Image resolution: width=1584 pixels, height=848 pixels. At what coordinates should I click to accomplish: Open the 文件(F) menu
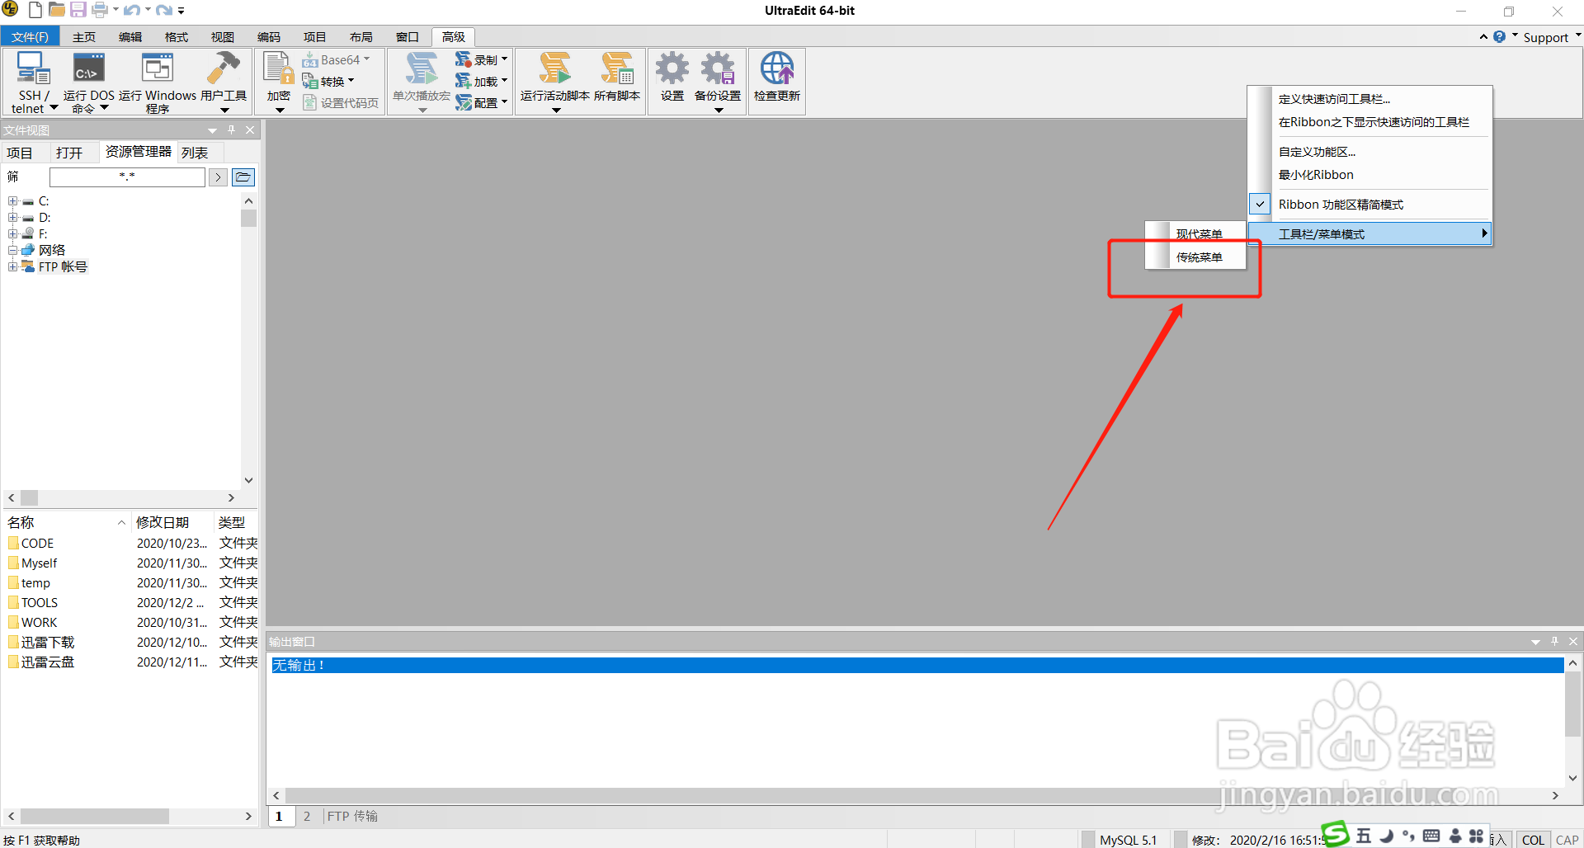coord(30,36)
